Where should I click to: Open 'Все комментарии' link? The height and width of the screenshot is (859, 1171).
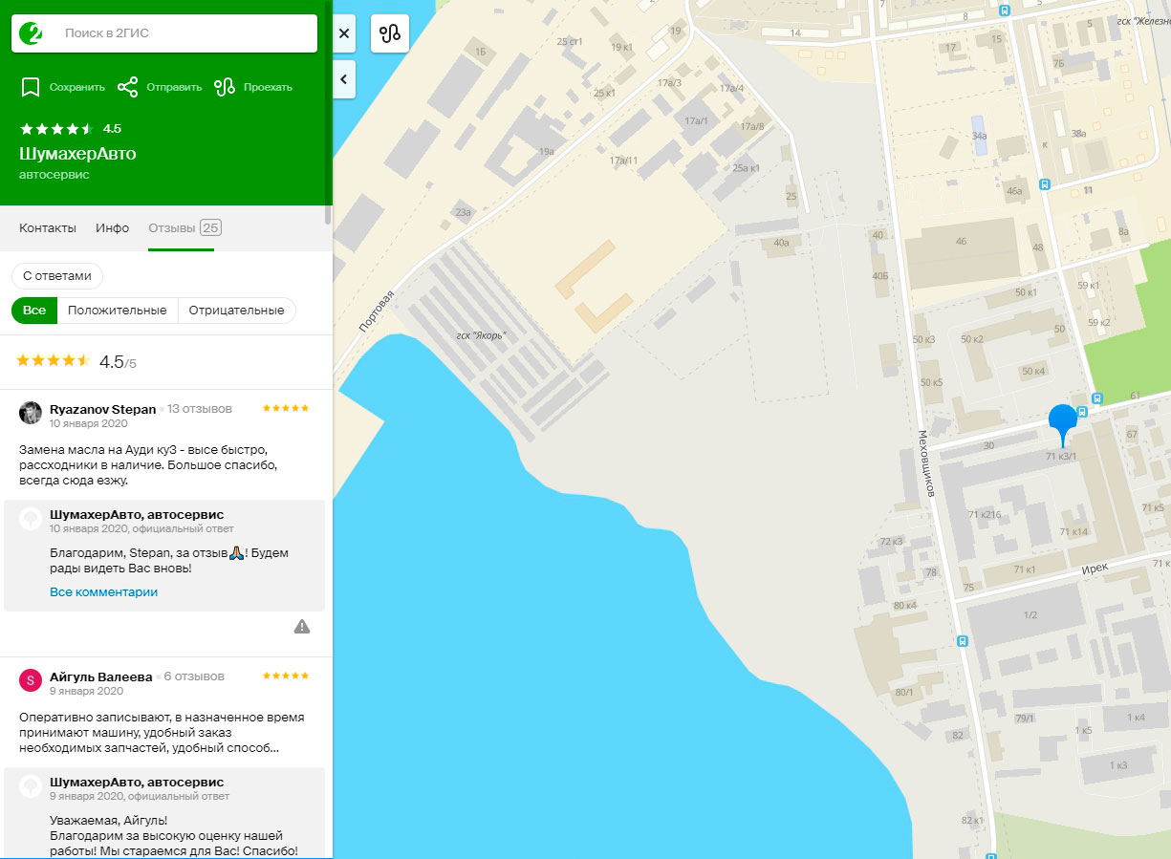tap(103, 592)
